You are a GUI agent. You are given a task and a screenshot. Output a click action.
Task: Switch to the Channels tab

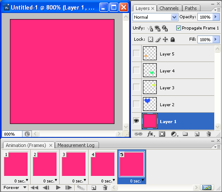click(x=169, y=8)
